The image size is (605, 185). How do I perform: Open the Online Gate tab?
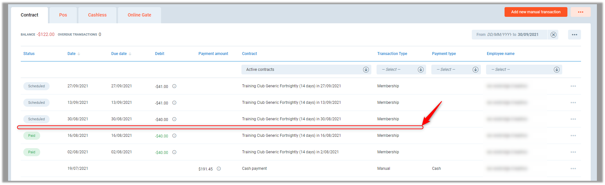tap(139, 15)
